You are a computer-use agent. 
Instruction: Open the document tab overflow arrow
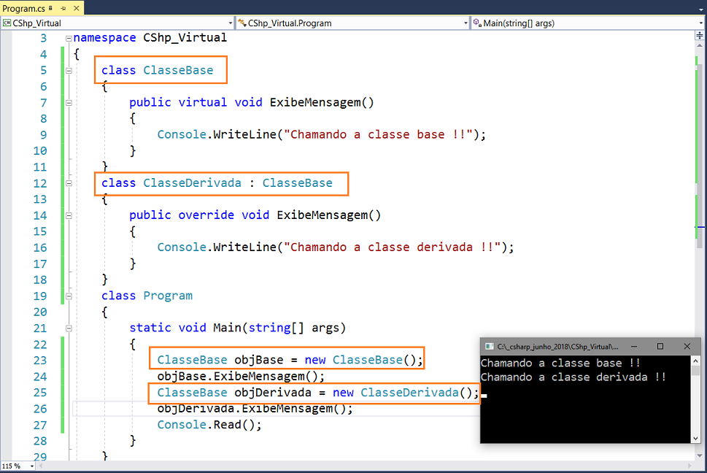(701, 9)
